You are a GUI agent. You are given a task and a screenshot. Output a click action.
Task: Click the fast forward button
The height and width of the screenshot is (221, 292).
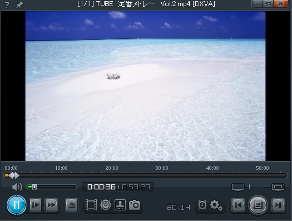[x=51, y=205]
